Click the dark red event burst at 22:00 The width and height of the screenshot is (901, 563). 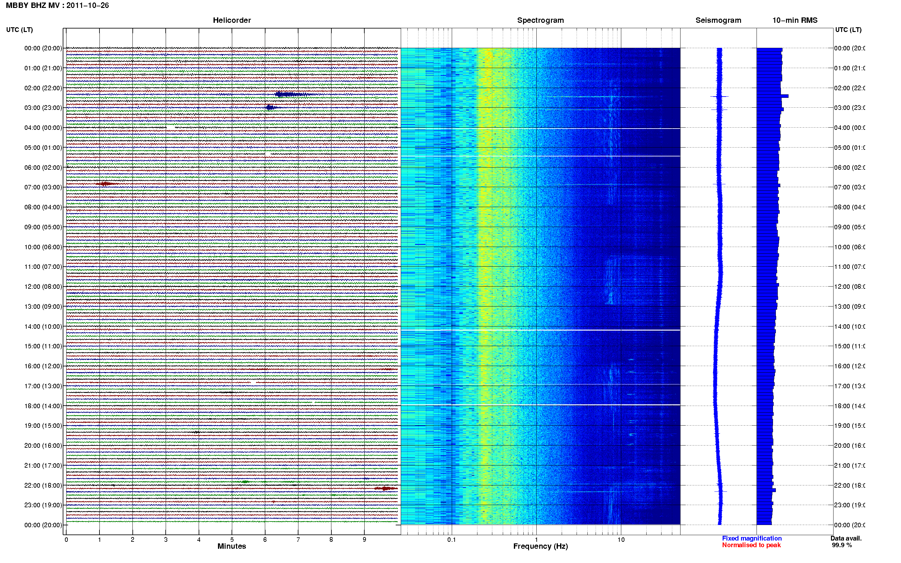pos(386,488)
